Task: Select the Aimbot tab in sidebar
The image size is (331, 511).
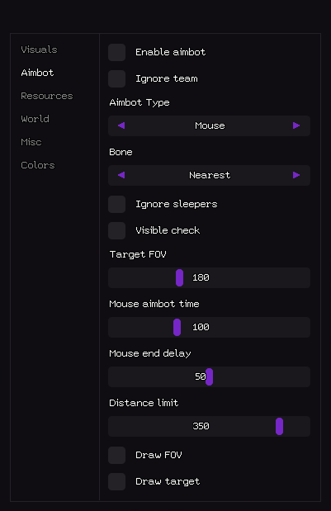Action: (x=37, y=73)
